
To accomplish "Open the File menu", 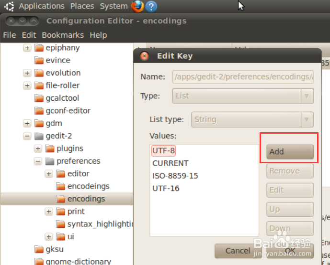I will click(x=10, y=35).
